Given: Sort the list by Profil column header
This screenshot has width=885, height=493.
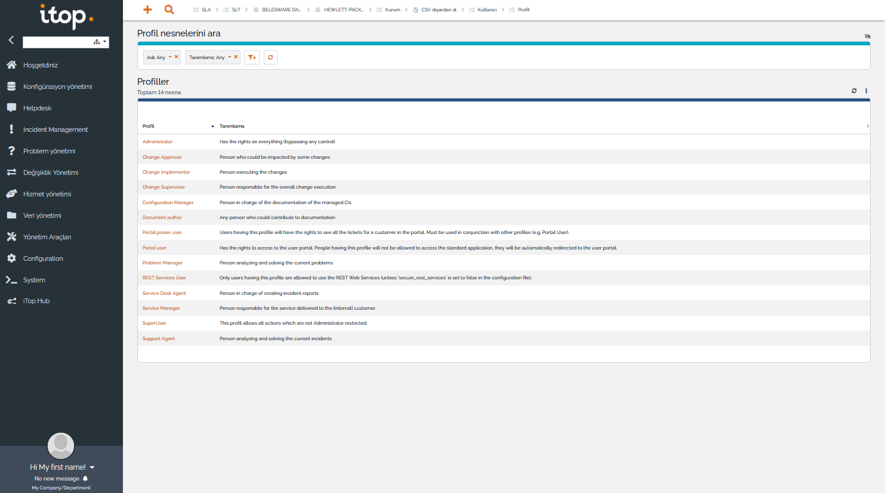Looking at the screenshot, I should pyautogui.click(x=149, y=126).
